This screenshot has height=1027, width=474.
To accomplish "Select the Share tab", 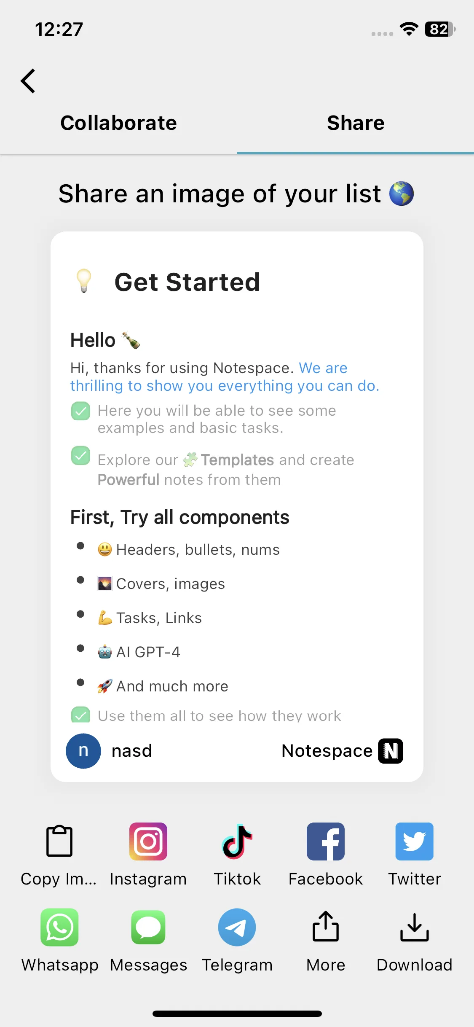I will 356,123.
